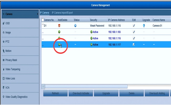
Task: Select the 192.168.1.103 address cell
Action: click(x=114, y=32)
